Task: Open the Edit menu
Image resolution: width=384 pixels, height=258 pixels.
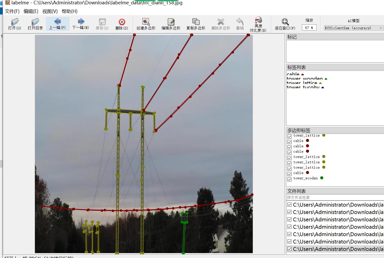Action: [x=31, y=11]
